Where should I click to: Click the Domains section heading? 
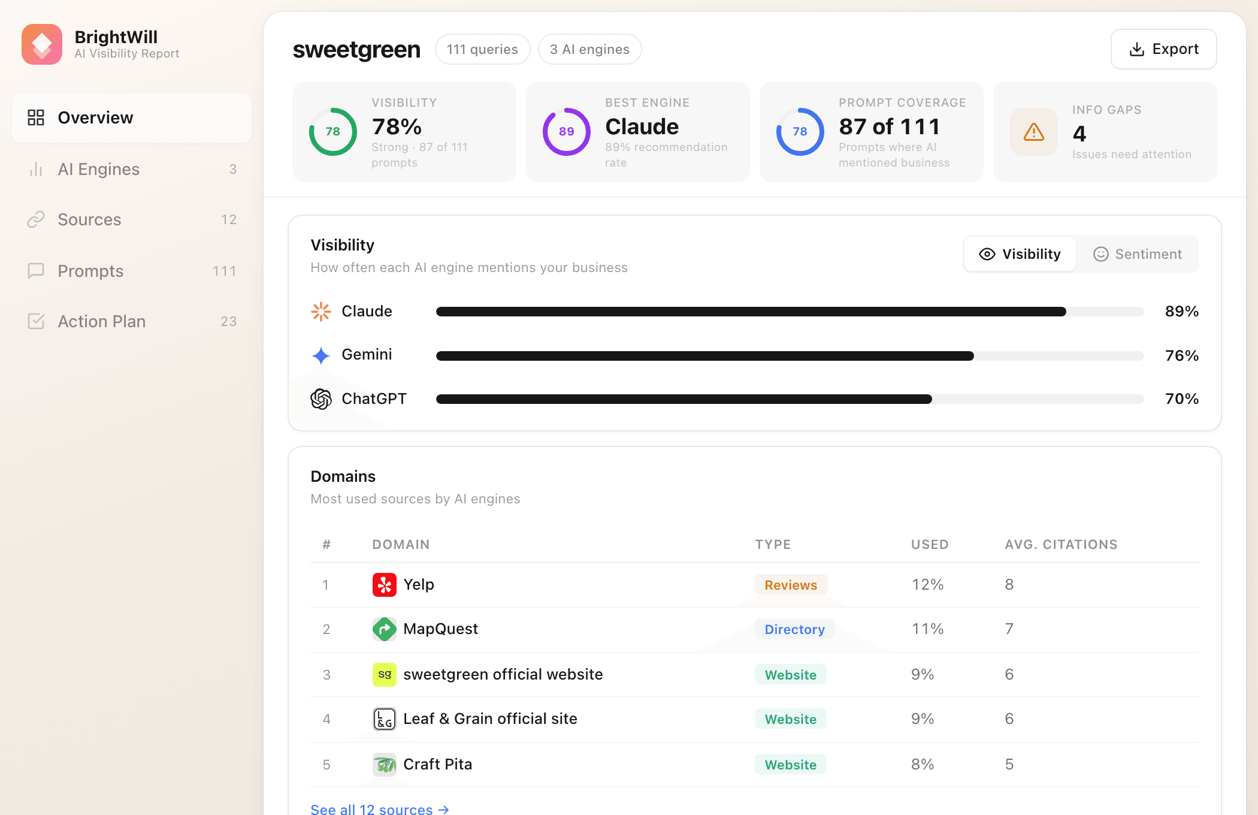[343, 476]
